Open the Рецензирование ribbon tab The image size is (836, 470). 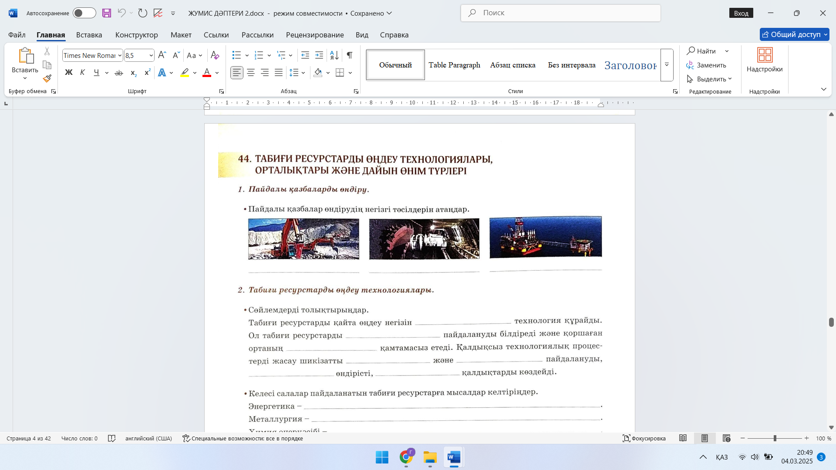click(x=314, y=35)
